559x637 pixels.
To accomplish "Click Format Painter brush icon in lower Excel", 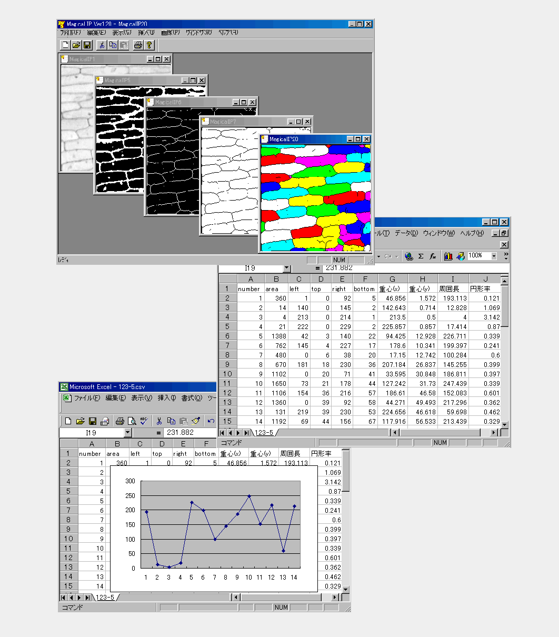I will tap(195, 421).
